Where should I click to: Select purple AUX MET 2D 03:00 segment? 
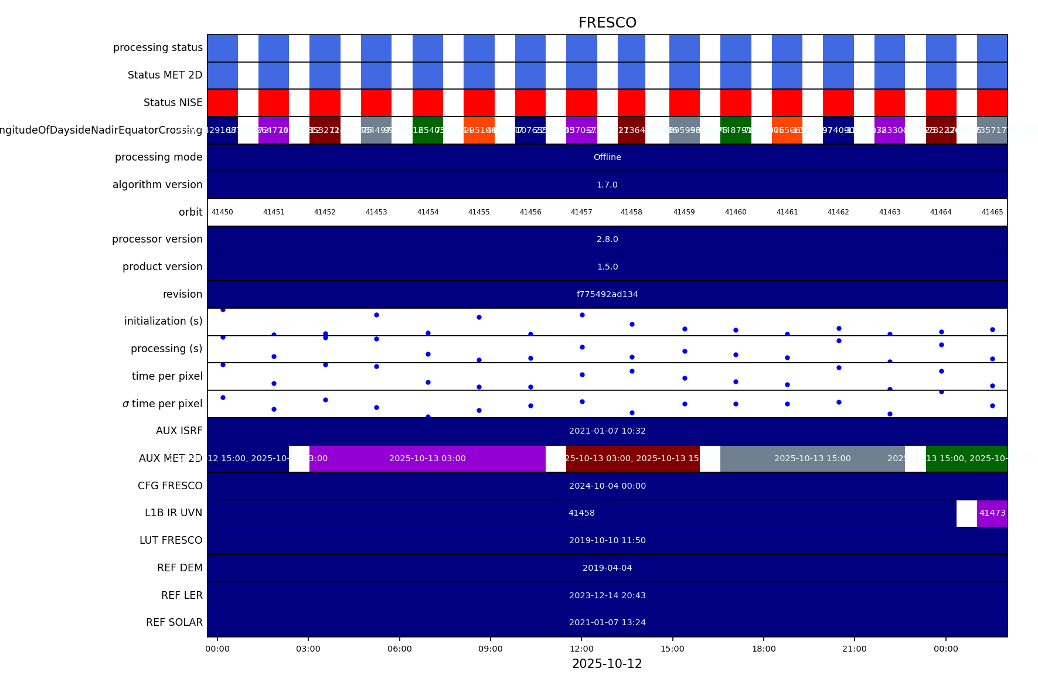(x=427, y=458)
